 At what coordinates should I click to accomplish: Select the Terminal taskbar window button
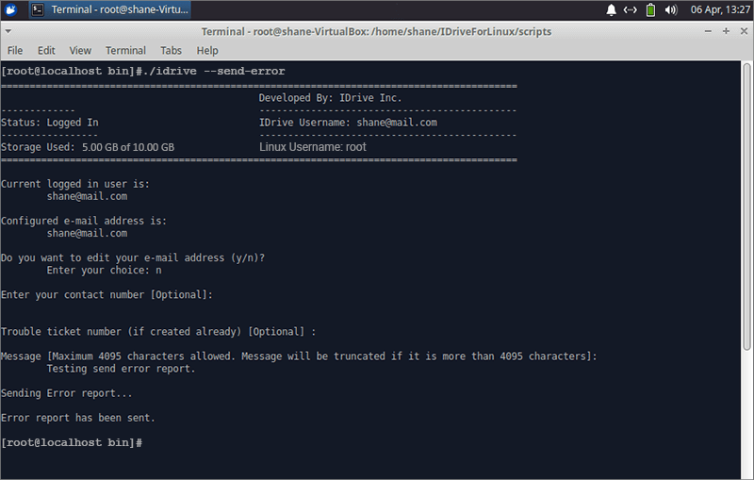pyautogui.click(x=110, y=9)
